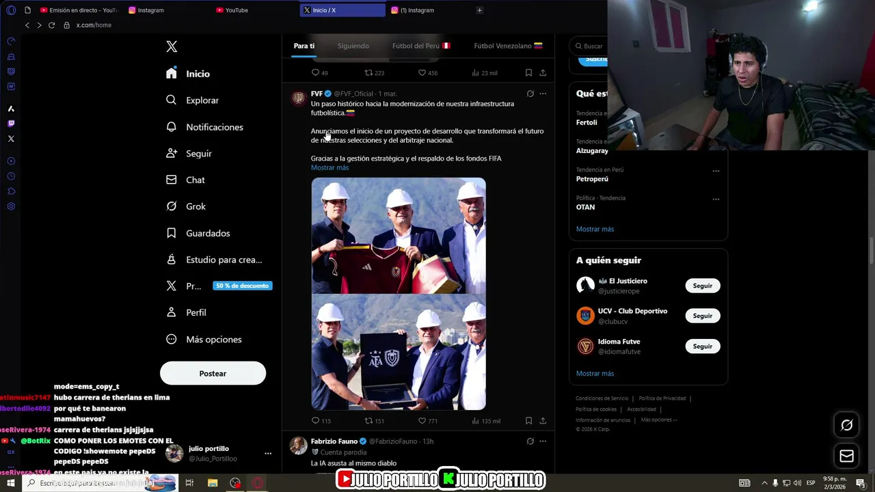Viewport: 875px width, 492px height.
Task: Follow El Justiciero
Action: tap(703, 286)
